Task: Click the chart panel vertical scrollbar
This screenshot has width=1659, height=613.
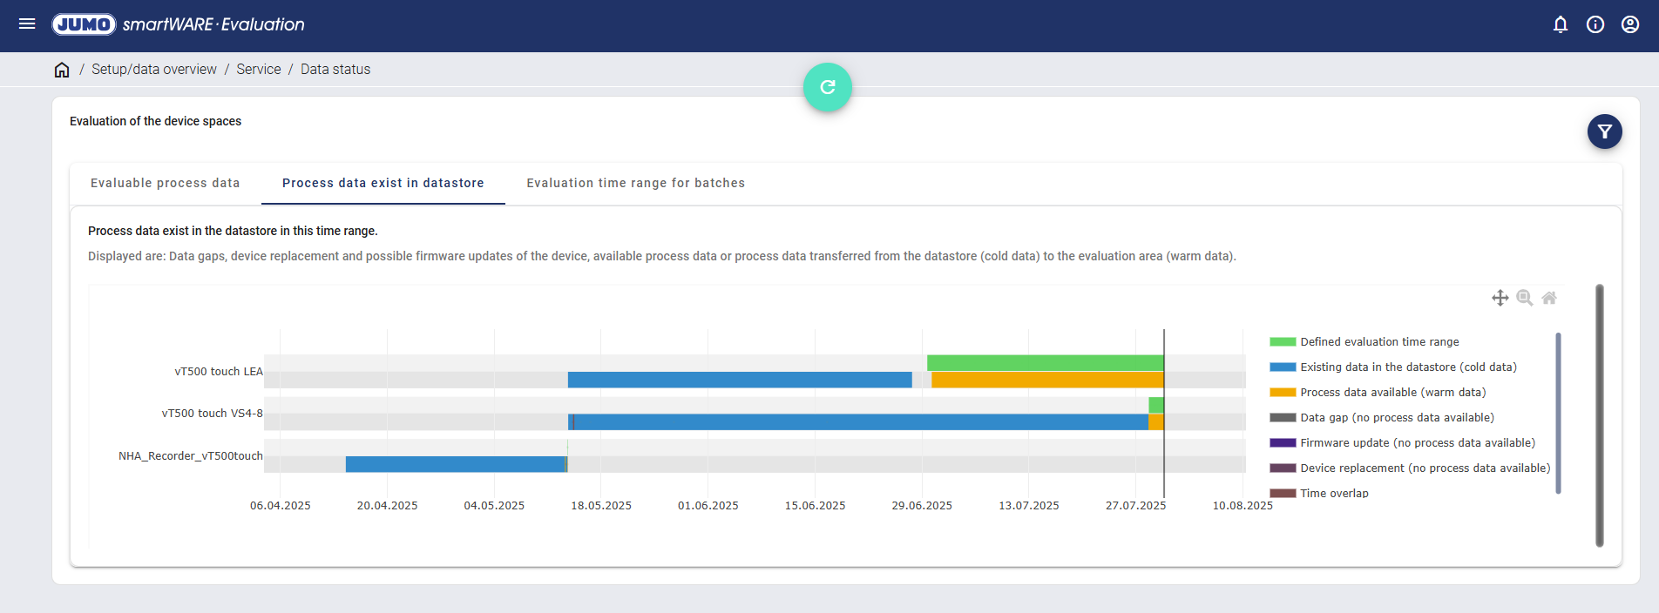Action: [x=1599, y=415]
